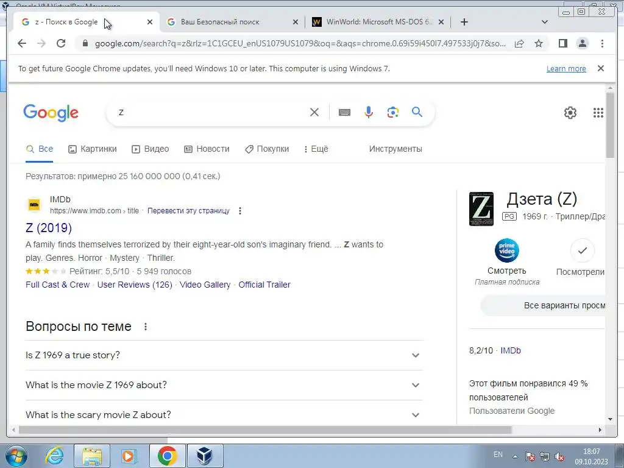
Task: Select the Новости results tab
Action: point(207,149)
